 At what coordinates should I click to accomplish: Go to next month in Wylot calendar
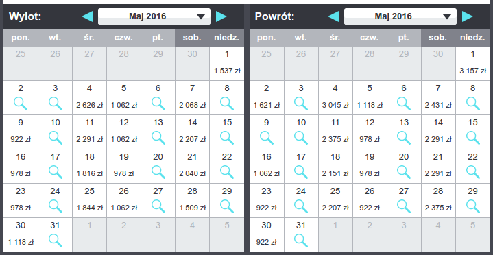(221, 16)
